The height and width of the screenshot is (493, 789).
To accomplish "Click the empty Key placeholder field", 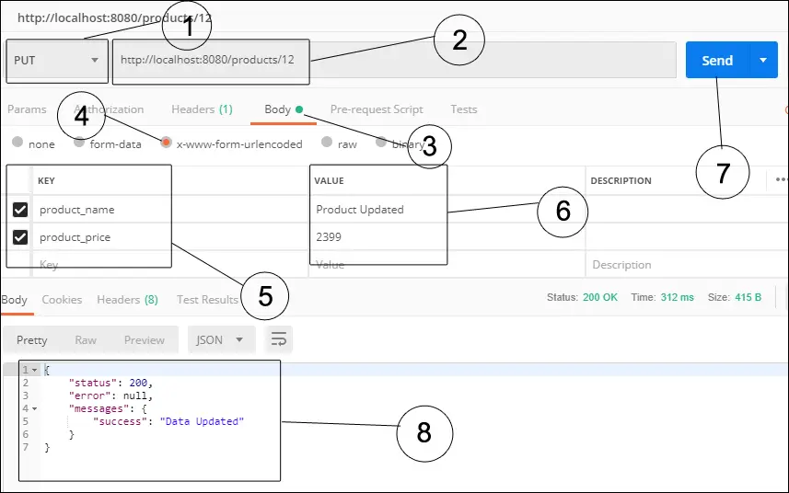I will pos(170,265).
